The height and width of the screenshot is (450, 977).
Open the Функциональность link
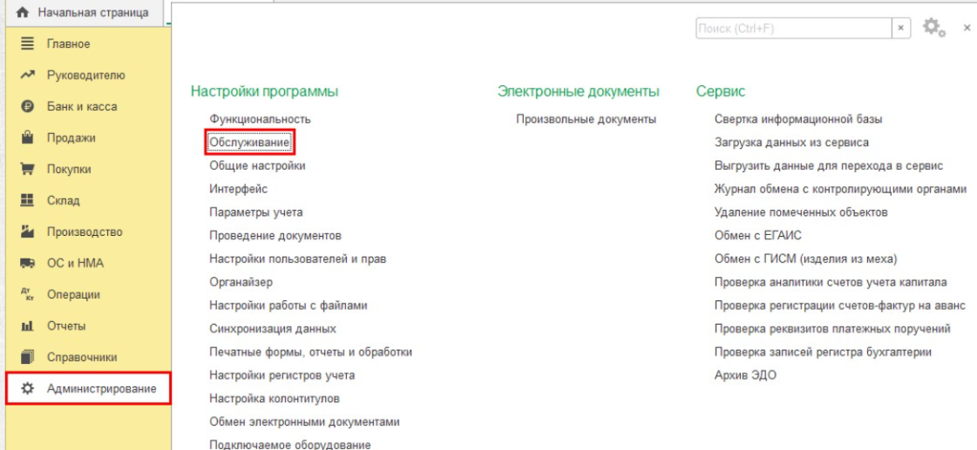click(x=260, y=119)
